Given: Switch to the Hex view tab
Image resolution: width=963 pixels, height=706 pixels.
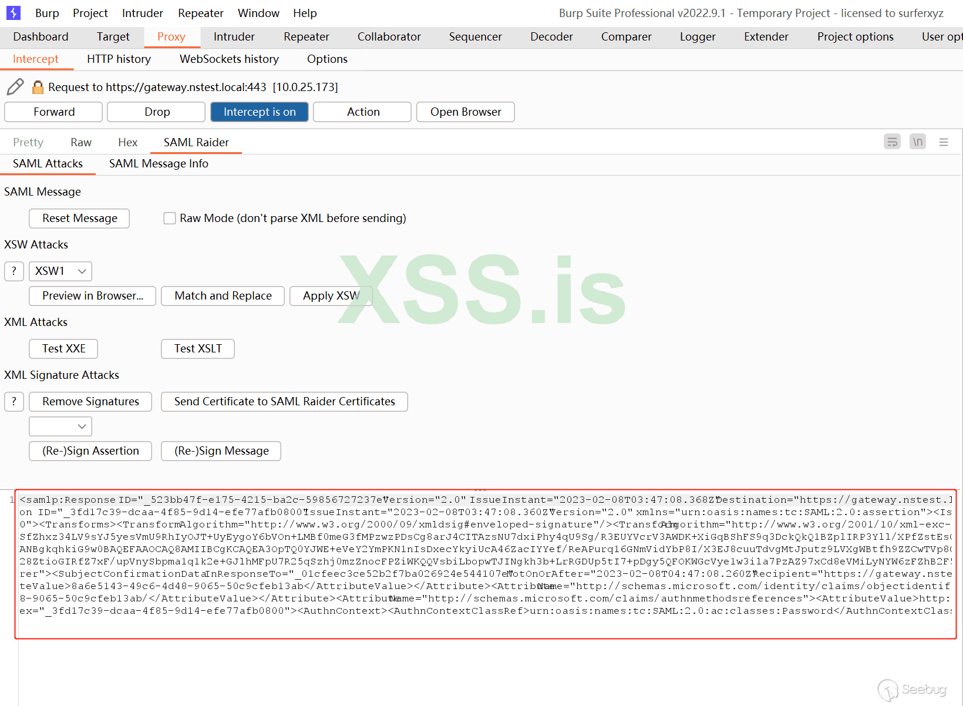Looking at the screenshot, I should coord(127,142).
